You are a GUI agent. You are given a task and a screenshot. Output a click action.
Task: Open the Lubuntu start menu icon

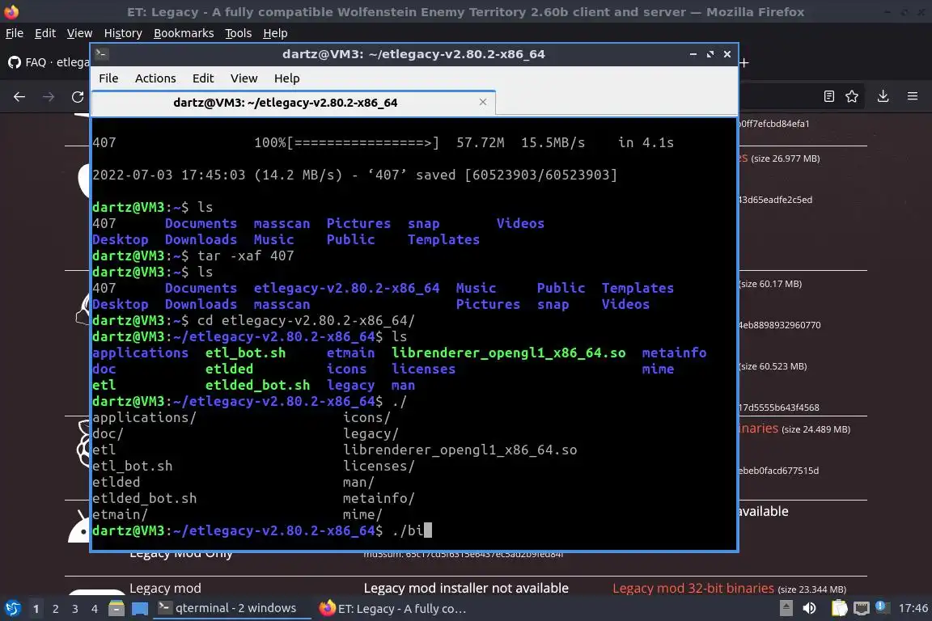[x=12, y=608]
